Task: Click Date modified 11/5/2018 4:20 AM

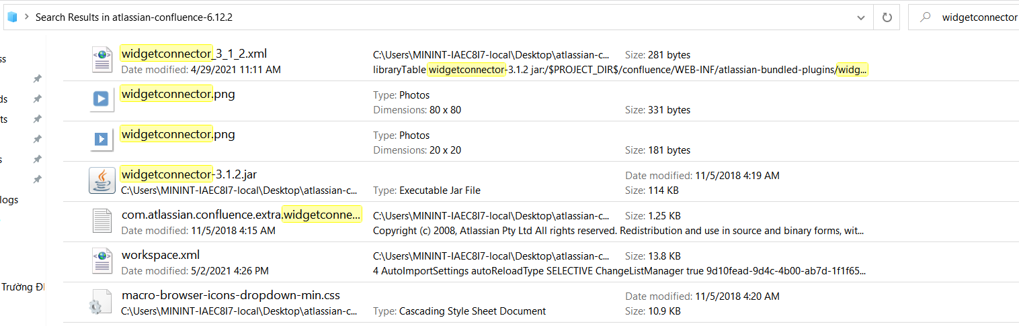Action: point(702,296)
